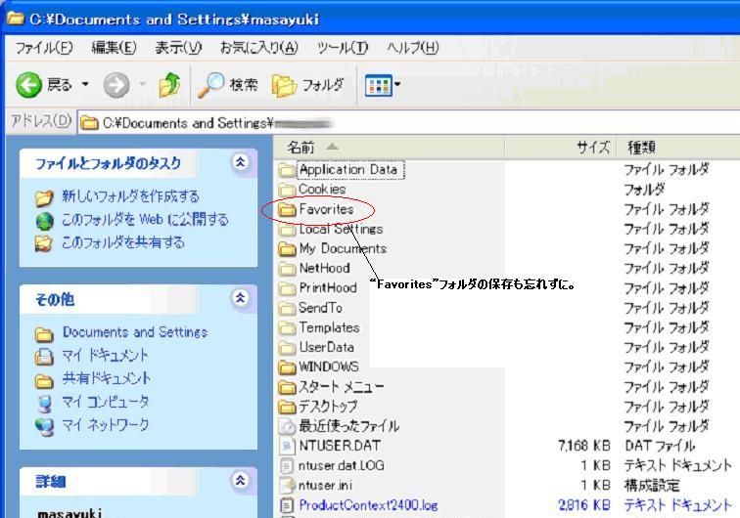740x518 pixels.
Task: Select the ntuser.ini file icon
Action: coord(287,486)
